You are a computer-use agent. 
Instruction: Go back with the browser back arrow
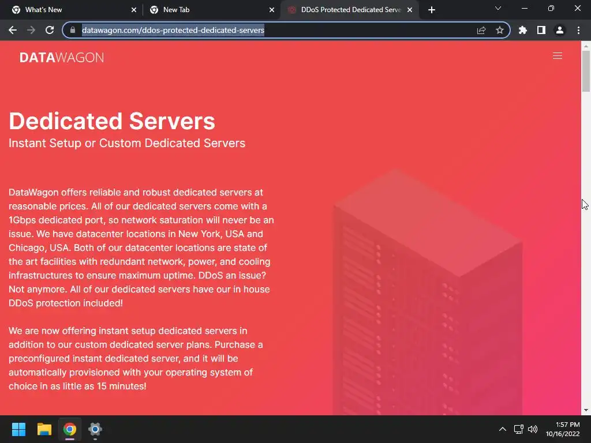click(13, 30)
